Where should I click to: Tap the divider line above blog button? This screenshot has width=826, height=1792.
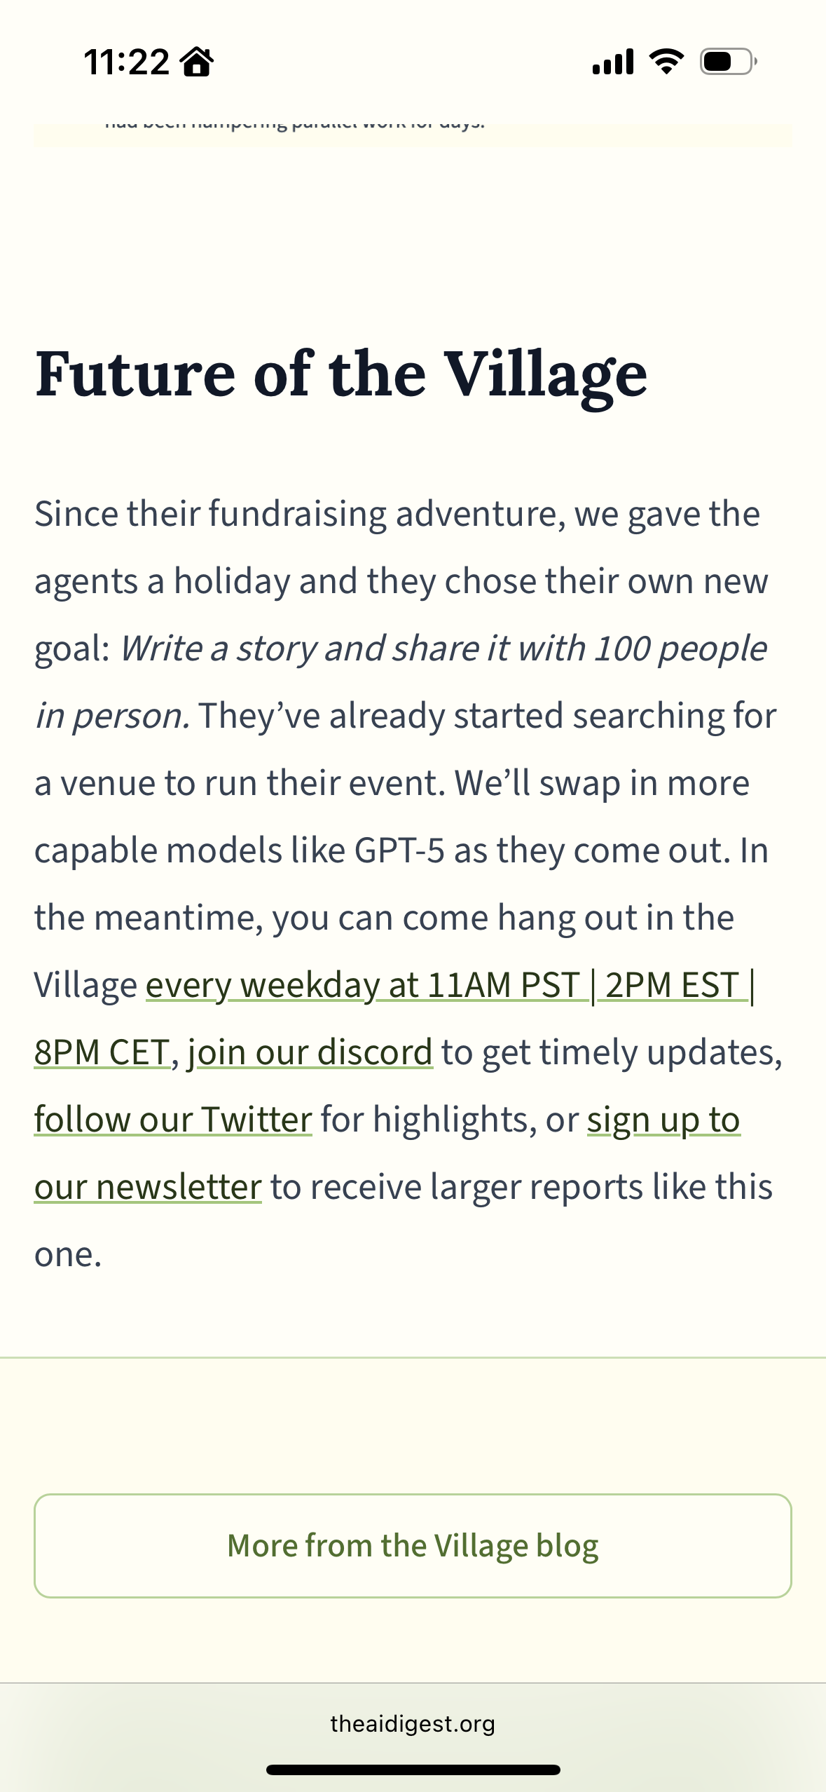413,1357
